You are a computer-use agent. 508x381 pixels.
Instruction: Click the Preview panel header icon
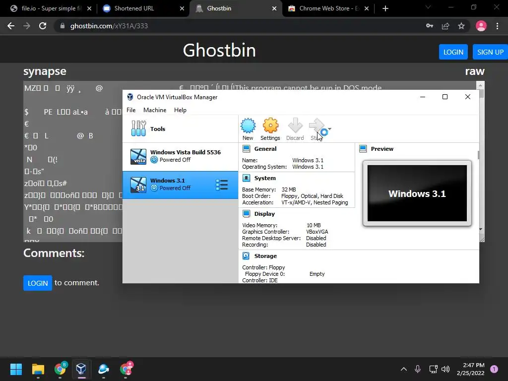(363, 149)
